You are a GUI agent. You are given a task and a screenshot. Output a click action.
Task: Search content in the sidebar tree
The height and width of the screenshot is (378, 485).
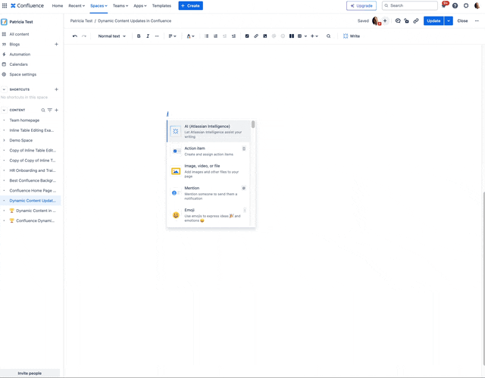coord(43,110)
